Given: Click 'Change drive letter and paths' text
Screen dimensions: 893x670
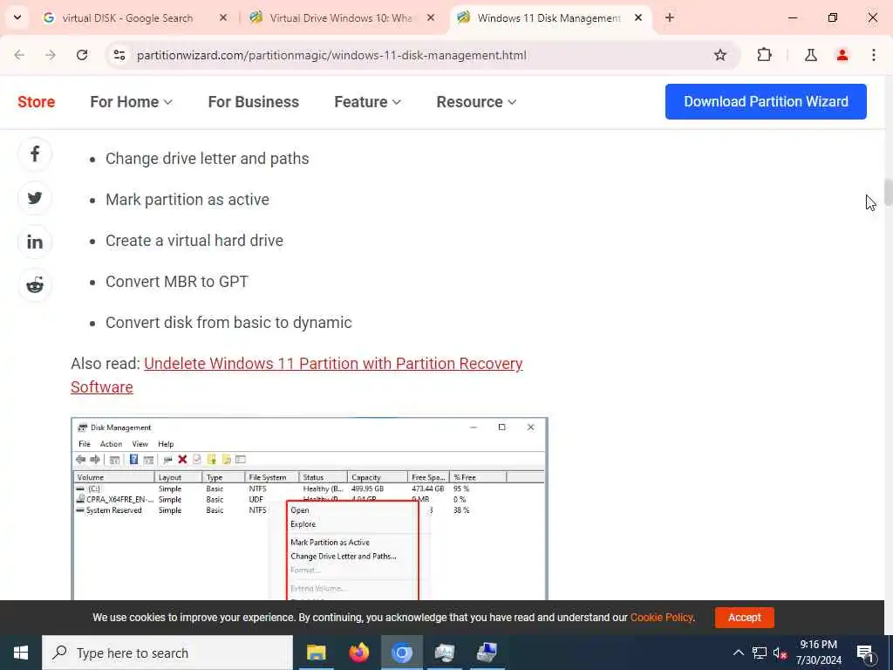Looking at the screenshot, I should pos(208,159).
